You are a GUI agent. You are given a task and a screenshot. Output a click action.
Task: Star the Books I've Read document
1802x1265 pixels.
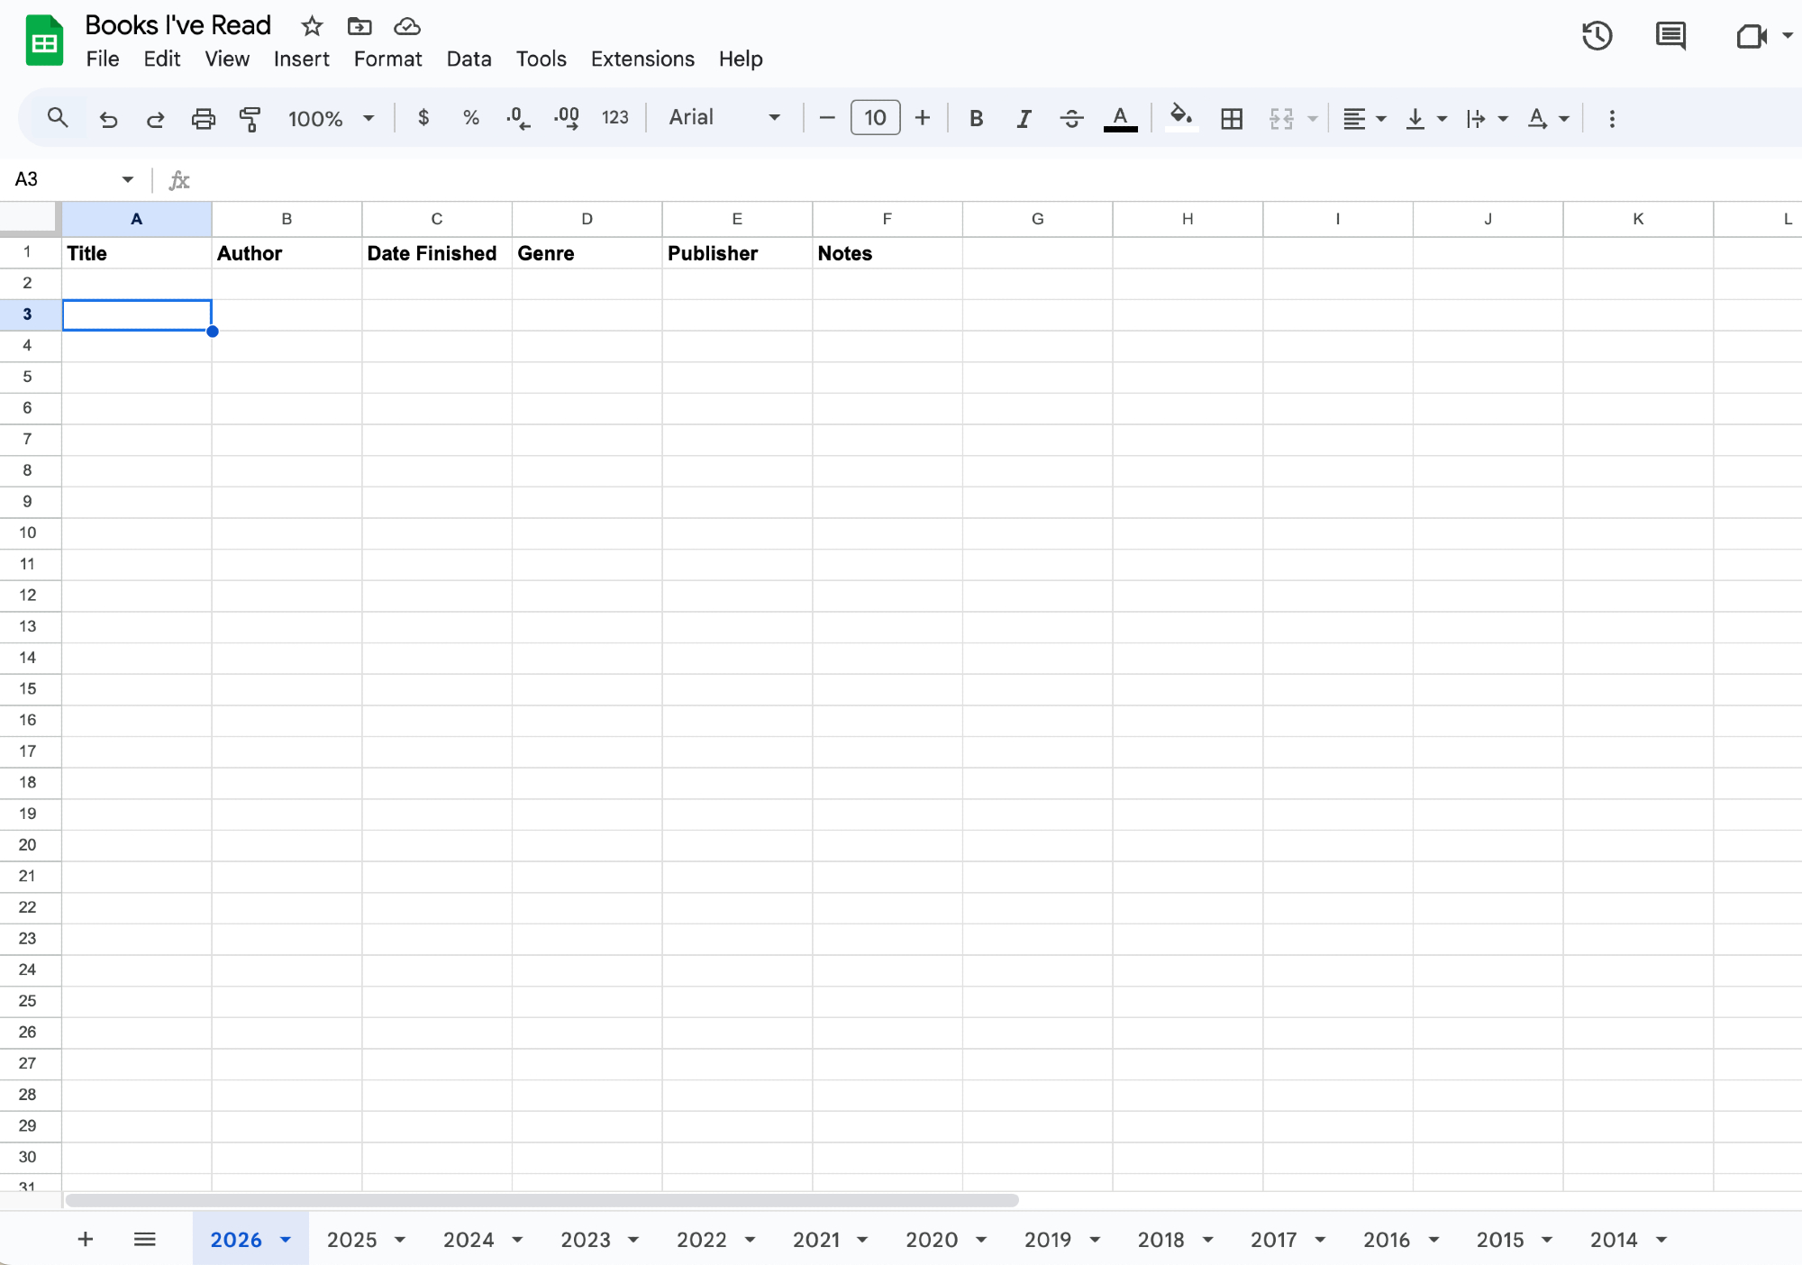(312, 26)
